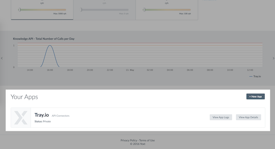Click the © 2016 Yext footer text
Screen dimensions: 275x149
(x=137, y=144)
